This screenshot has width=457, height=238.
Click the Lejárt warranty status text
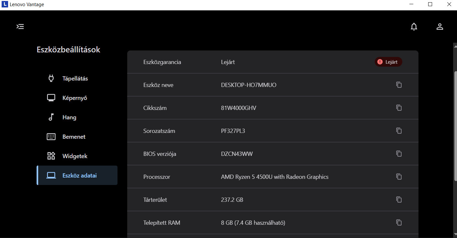pos(228,62)
